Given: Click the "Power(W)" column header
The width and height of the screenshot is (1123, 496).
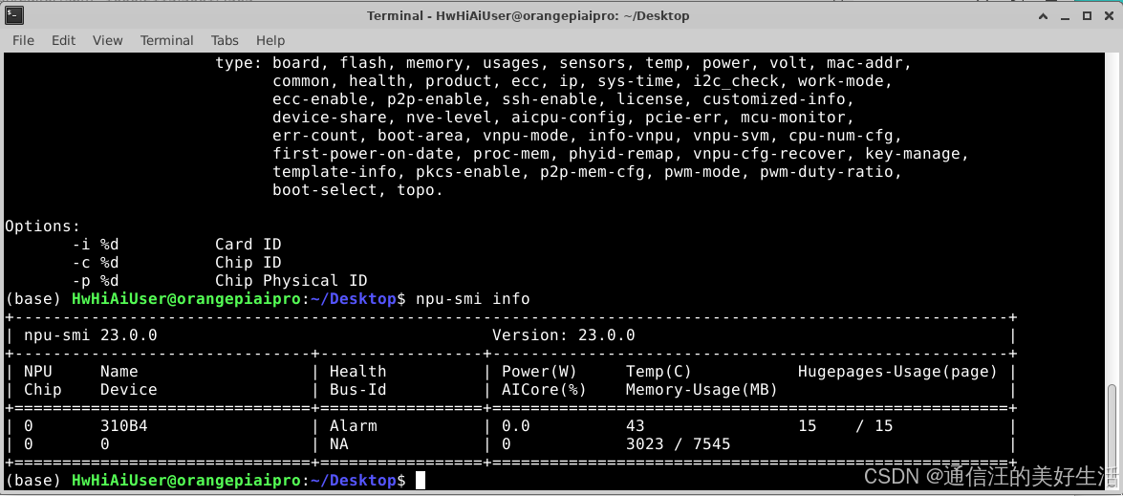Looking at the screenshot, I should [x=539, y=372].
